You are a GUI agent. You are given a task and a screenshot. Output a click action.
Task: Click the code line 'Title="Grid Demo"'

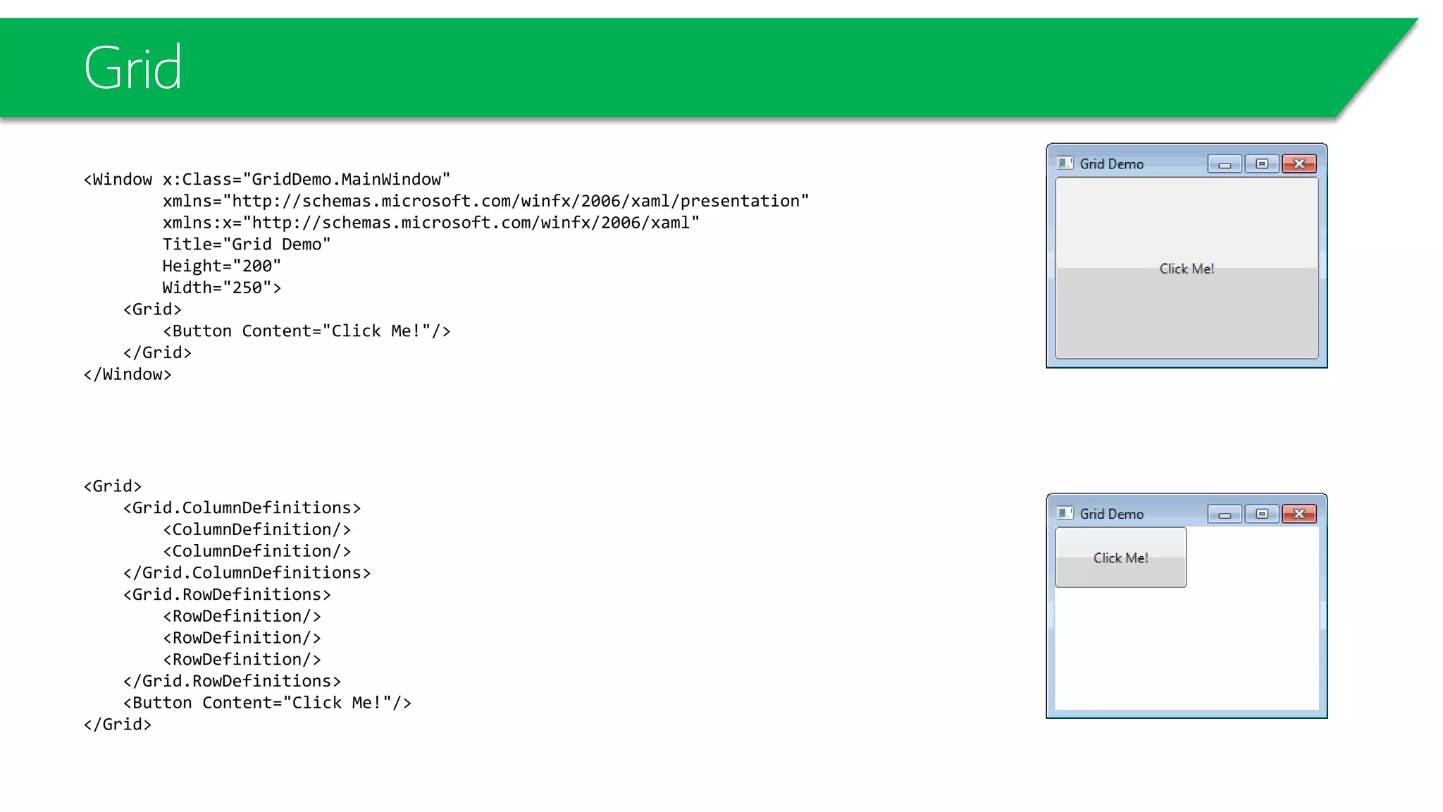click(247, 245)
